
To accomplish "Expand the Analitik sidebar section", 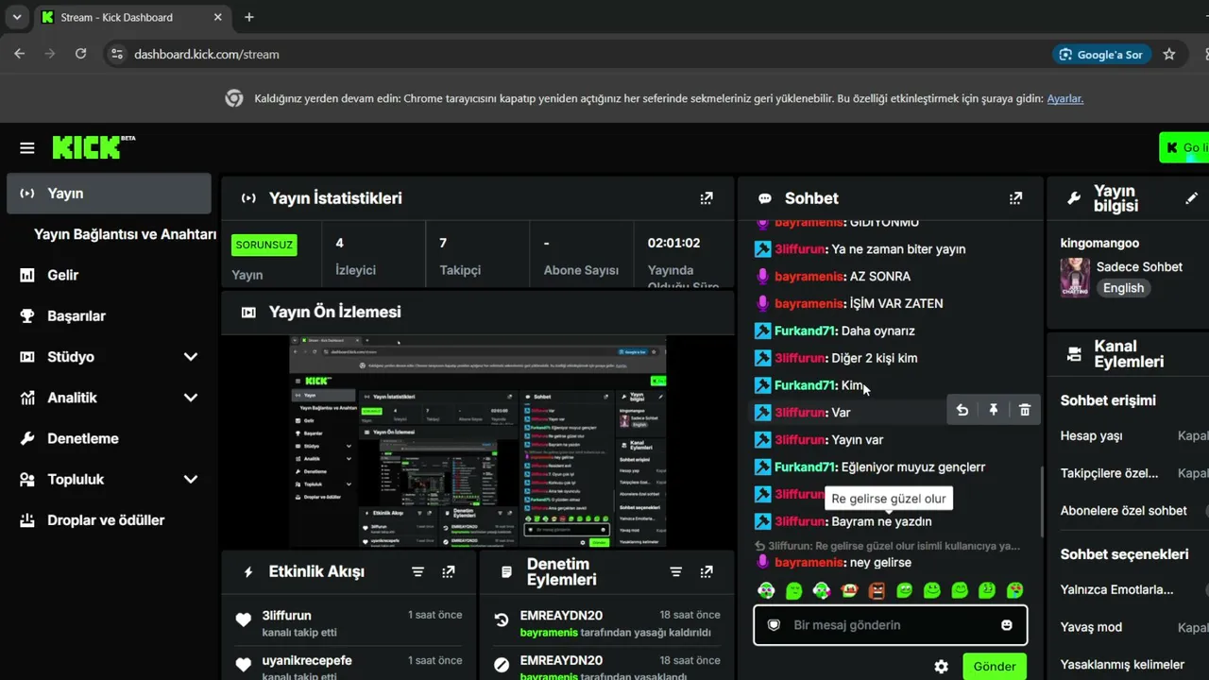I will click(x=191, y=398).
